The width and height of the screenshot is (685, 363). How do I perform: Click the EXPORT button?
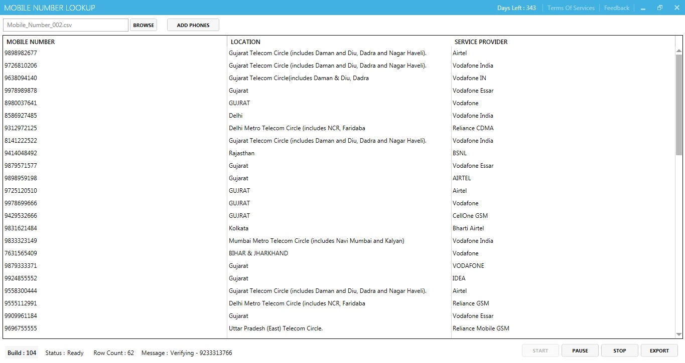(x=659, y=350)
